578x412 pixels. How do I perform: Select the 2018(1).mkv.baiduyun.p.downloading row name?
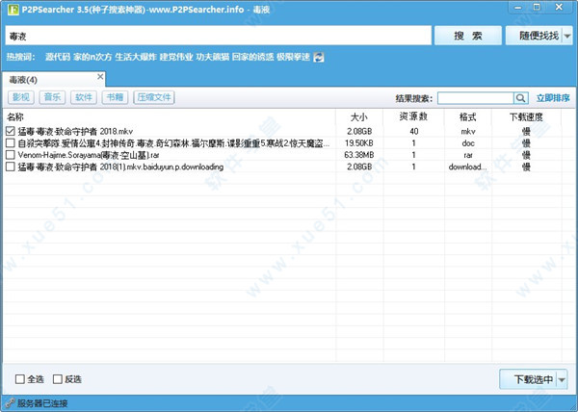click(x=120, y=167)
